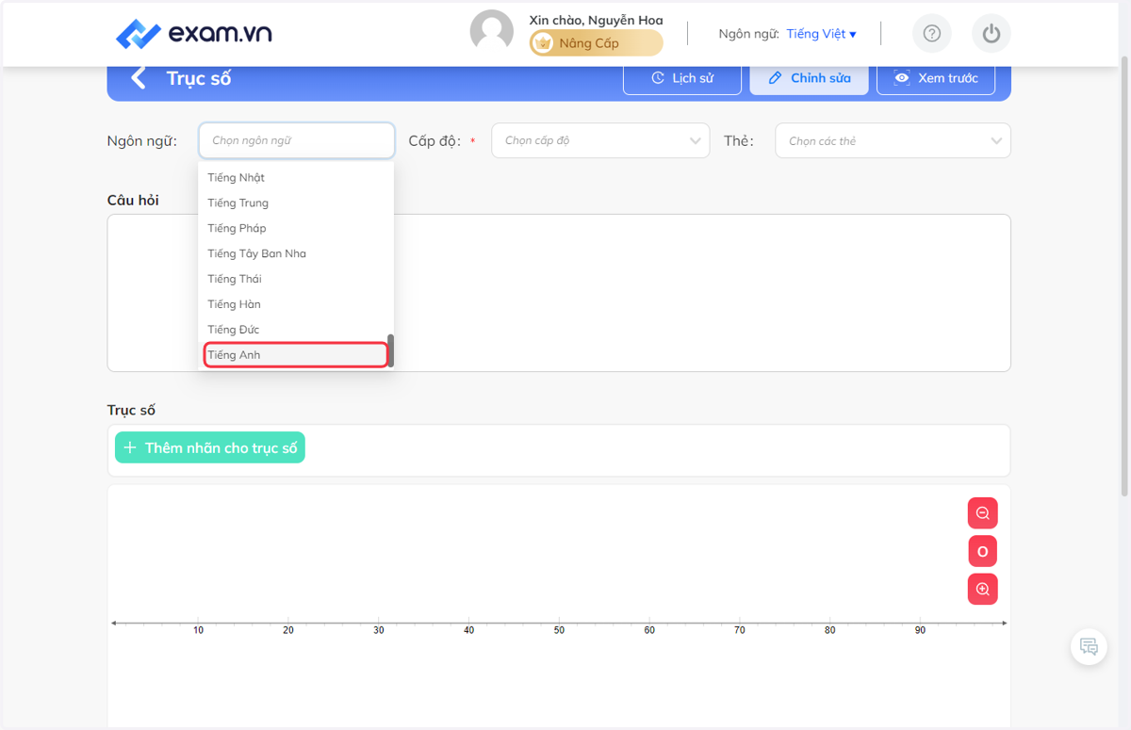Go back using the arrow beside Trục số

pos(139,78)
